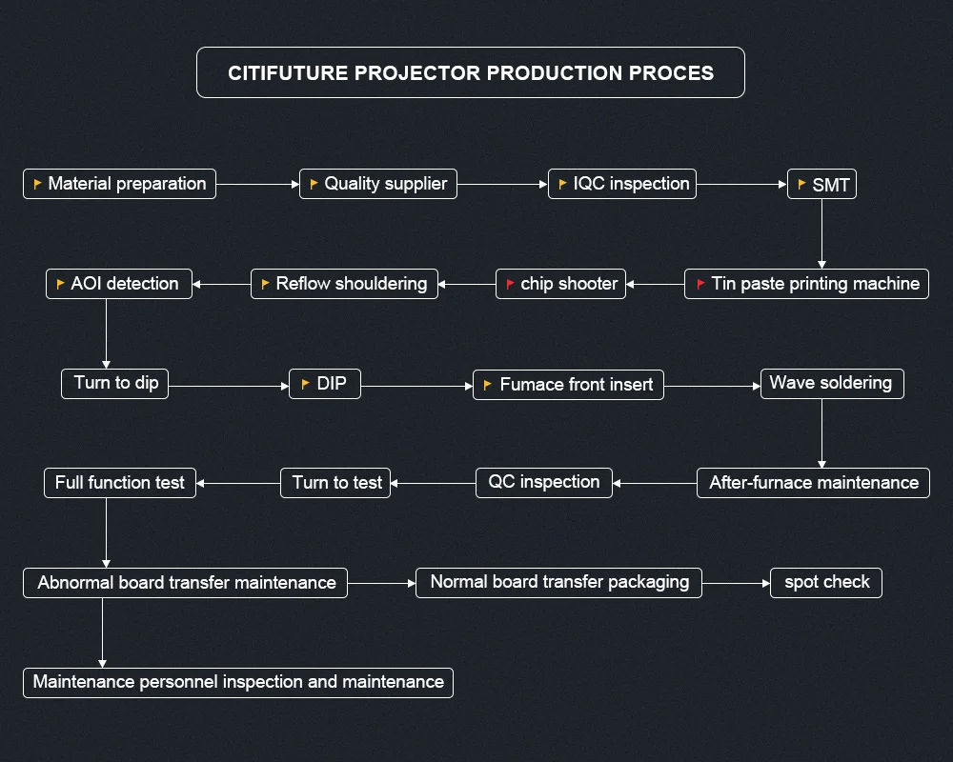This screenshot has height=762, width=953.
Task: Click the flag icon beside Quality supplier
Action: pyautogui.click(x=314, y=184)
